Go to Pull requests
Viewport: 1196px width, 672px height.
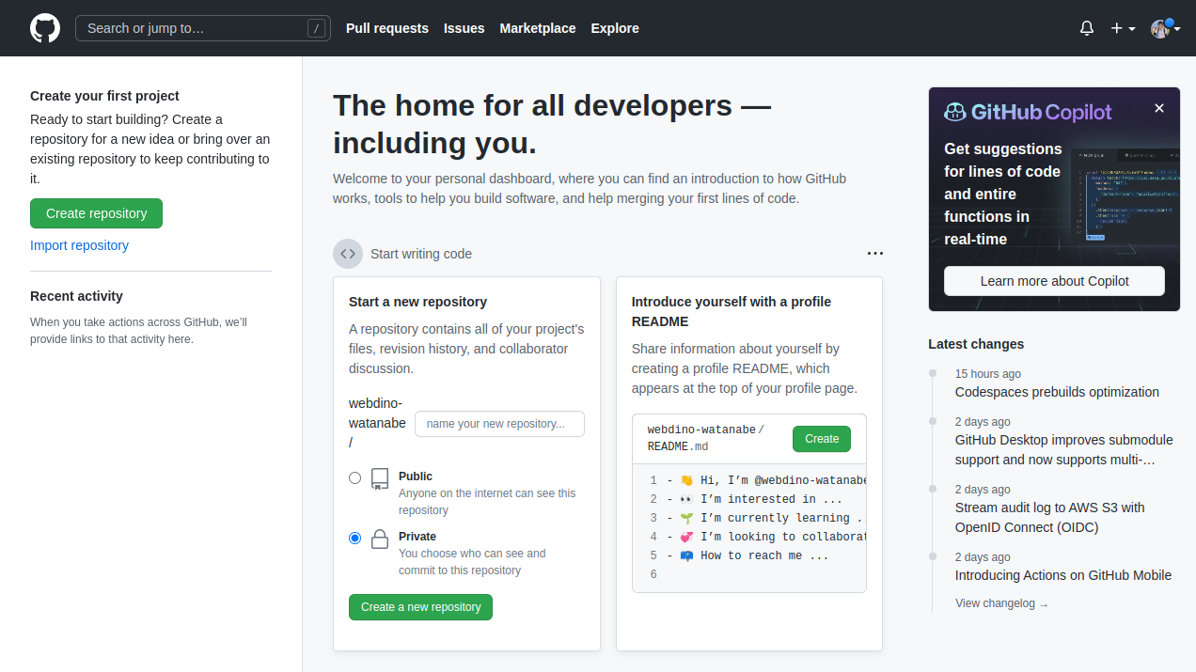coord(387,28)
